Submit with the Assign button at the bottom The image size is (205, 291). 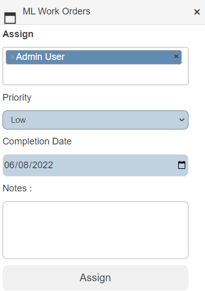pos(96,278)
